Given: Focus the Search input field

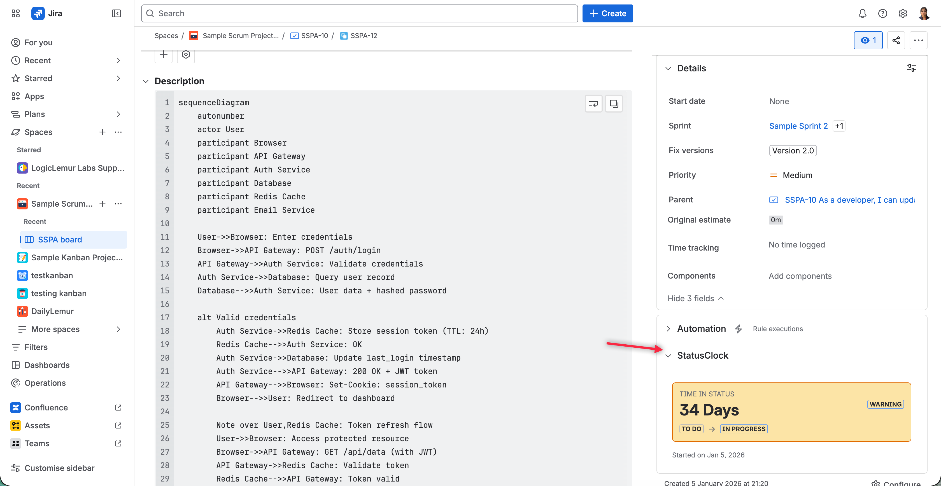Looking at the screenshot, I should (x=359, y=13).
